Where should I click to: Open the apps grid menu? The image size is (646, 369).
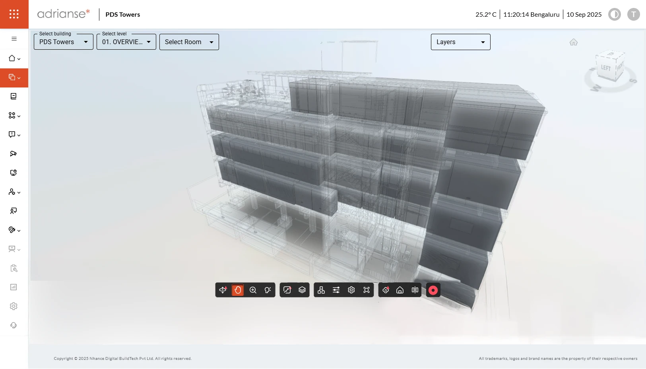14,14
